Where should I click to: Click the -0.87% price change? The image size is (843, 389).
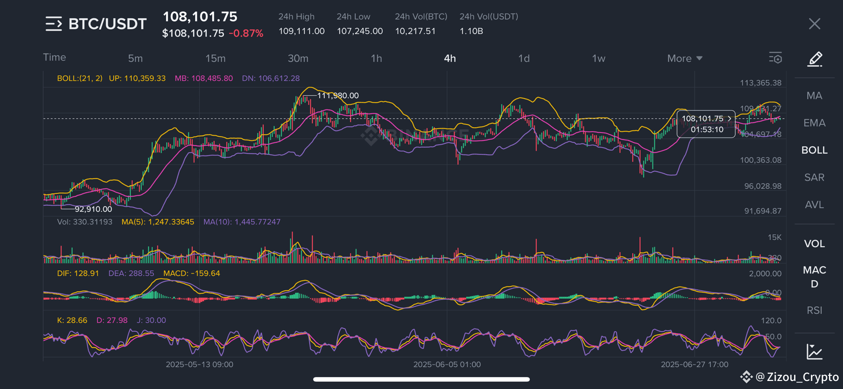point(246,33)
